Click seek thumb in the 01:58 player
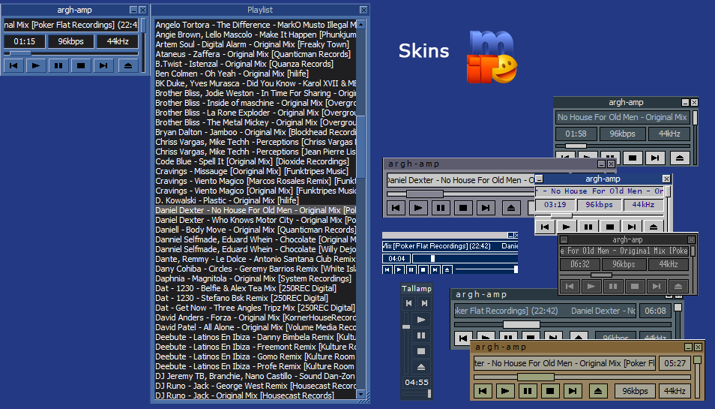 tap(576, 146)
